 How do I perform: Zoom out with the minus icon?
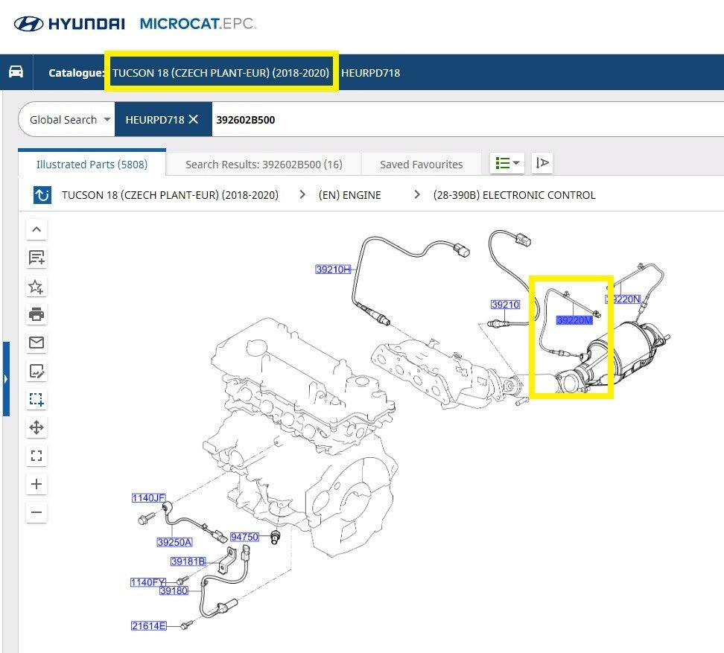pos(36,512)
